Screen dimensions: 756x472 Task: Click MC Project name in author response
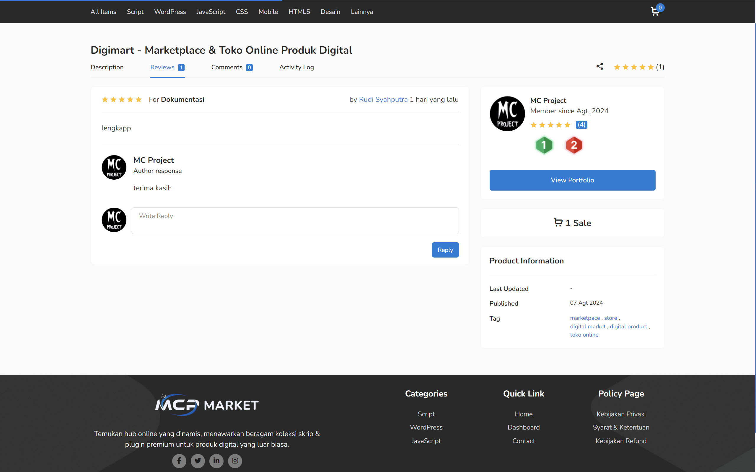(153, 160)
